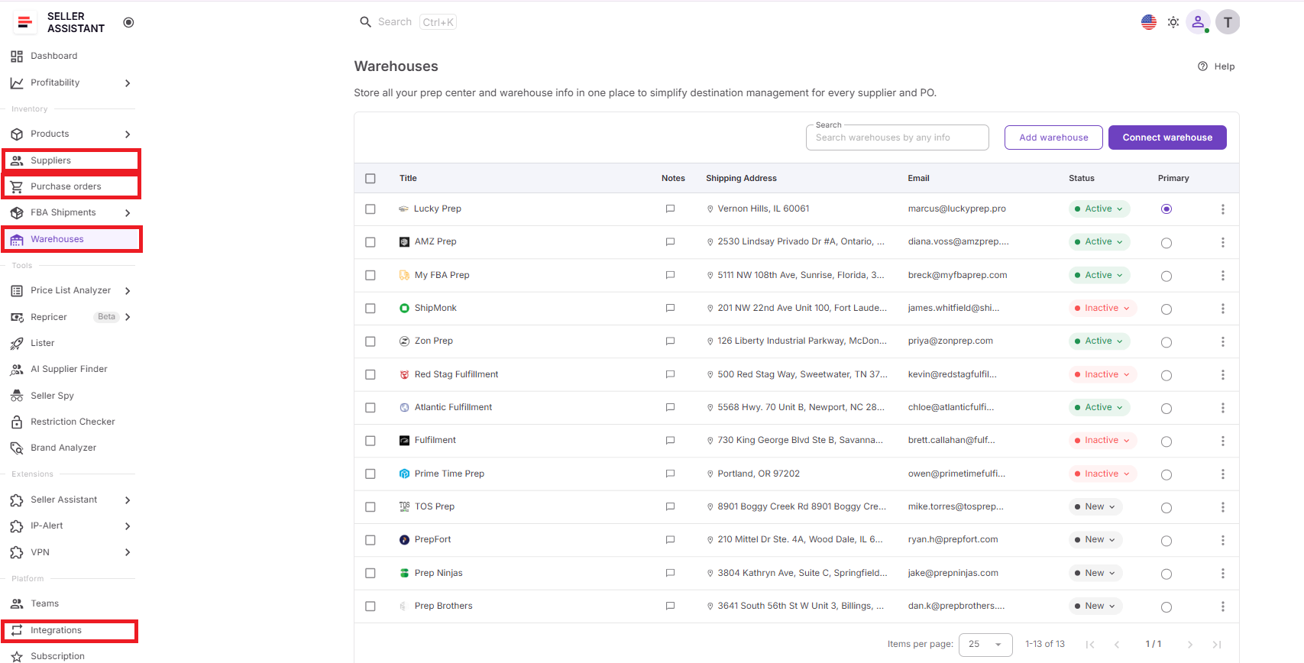Click the Restriction Checker lock icon
Screen dimensions: 1304x663
pos(17,422)
